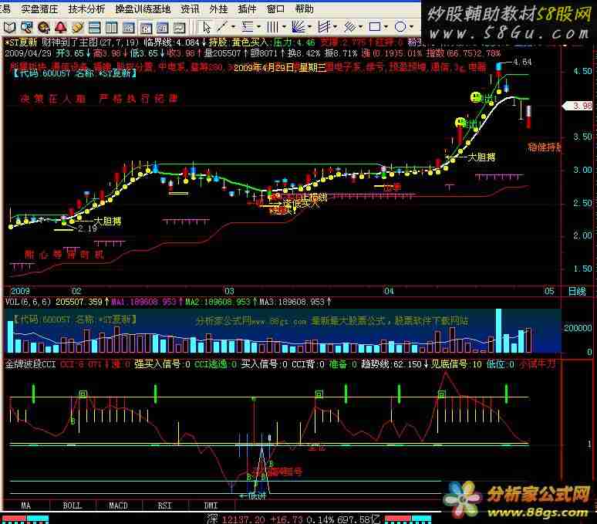The image size is (597, 524).
Task: Click the VOL(6,6,6) indicator title
Action: 29,302
